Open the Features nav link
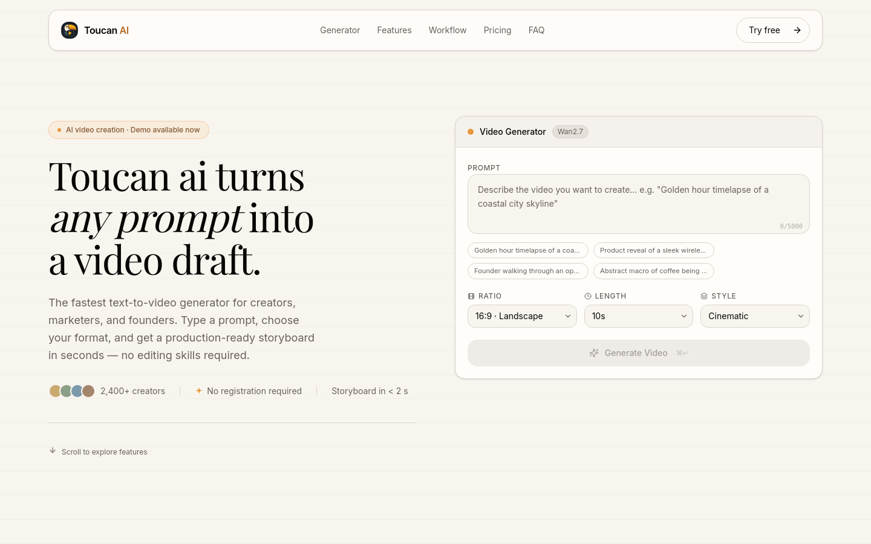This screenshot has height=544, width=871. 394,30
